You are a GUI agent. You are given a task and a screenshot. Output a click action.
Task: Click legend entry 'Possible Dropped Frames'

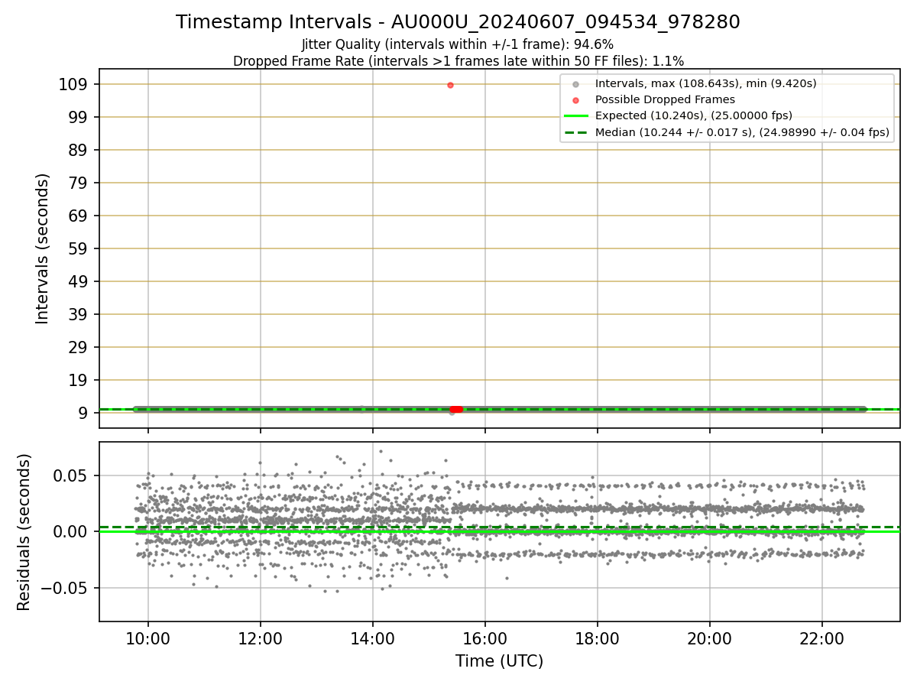(665, 99)
